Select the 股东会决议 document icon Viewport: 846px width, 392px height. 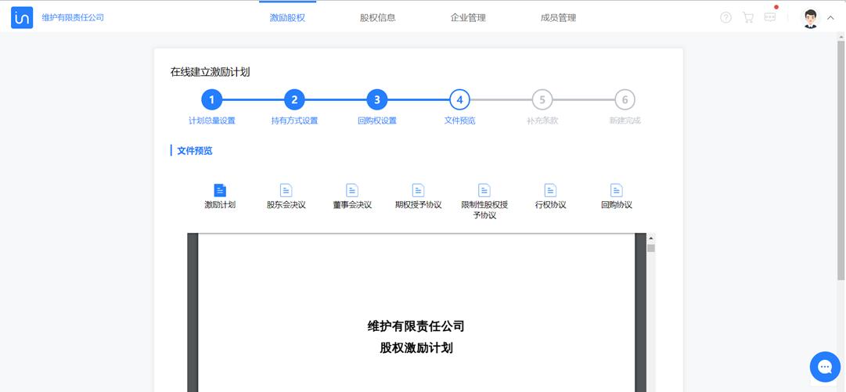tap(286, 190)
